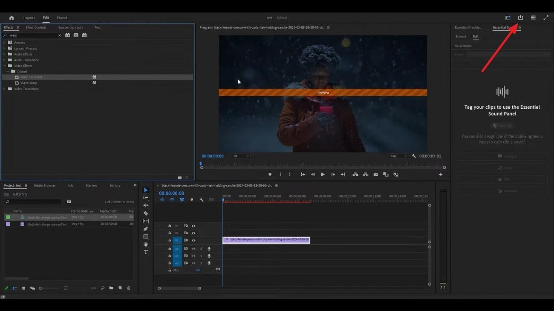Expand the Presets folder
The image size is (554, 311).
[x=4, y=43]
